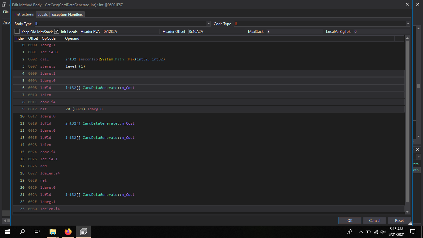The height and width of the screenshot is (238, 423).
Task: Select the conv.i4 row at offset 0011
Action: click(x=209, y=102)
